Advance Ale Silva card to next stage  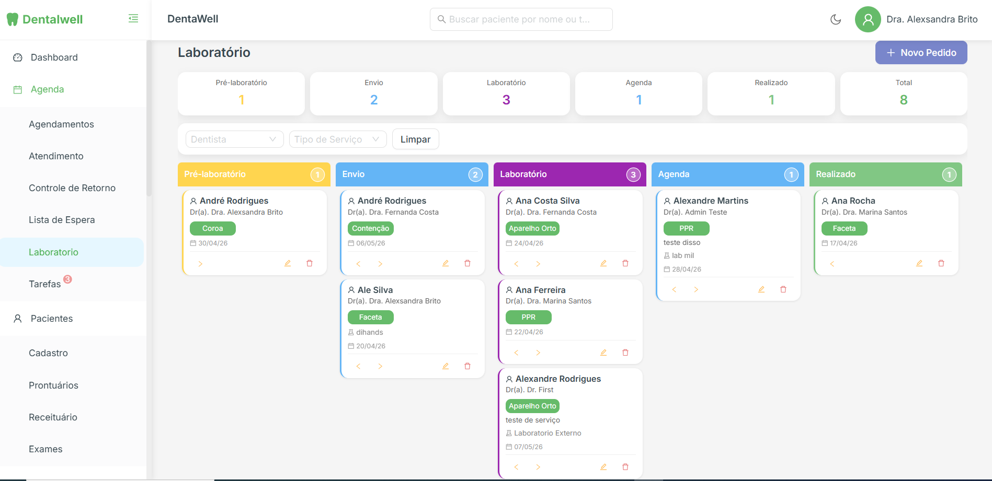point(380,366)
